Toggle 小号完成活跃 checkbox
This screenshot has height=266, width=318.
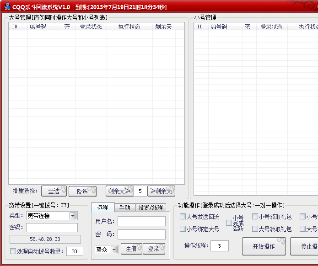coord(229,223)
